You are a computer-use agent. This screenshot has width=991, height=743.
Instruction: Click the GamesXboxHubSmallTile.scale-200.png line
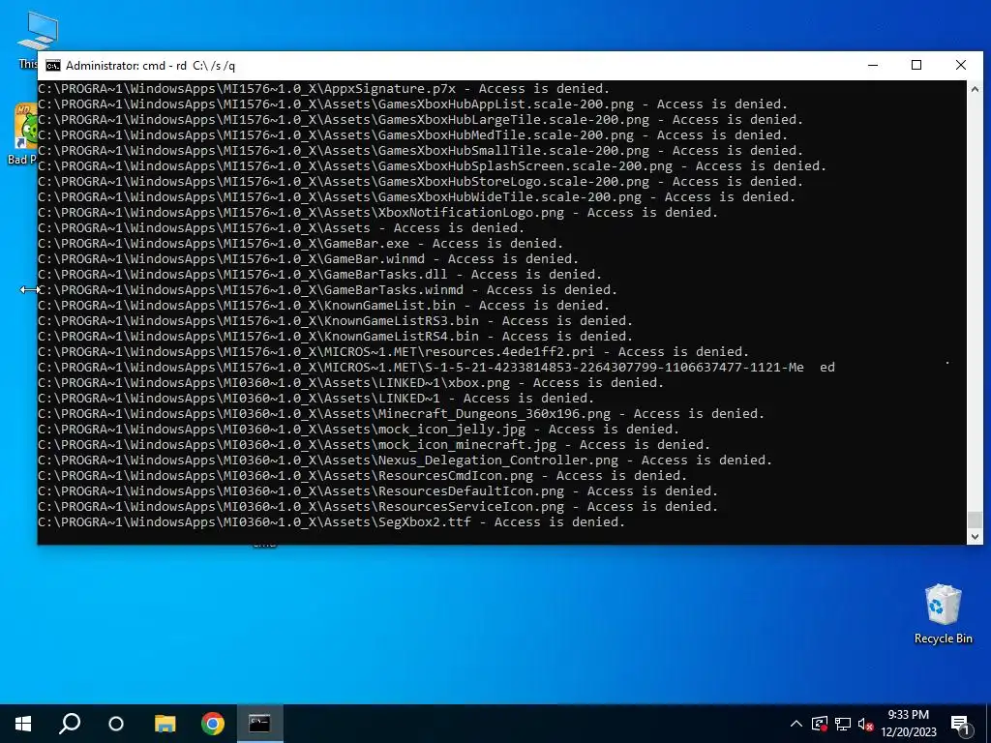(x=420, y=150)
